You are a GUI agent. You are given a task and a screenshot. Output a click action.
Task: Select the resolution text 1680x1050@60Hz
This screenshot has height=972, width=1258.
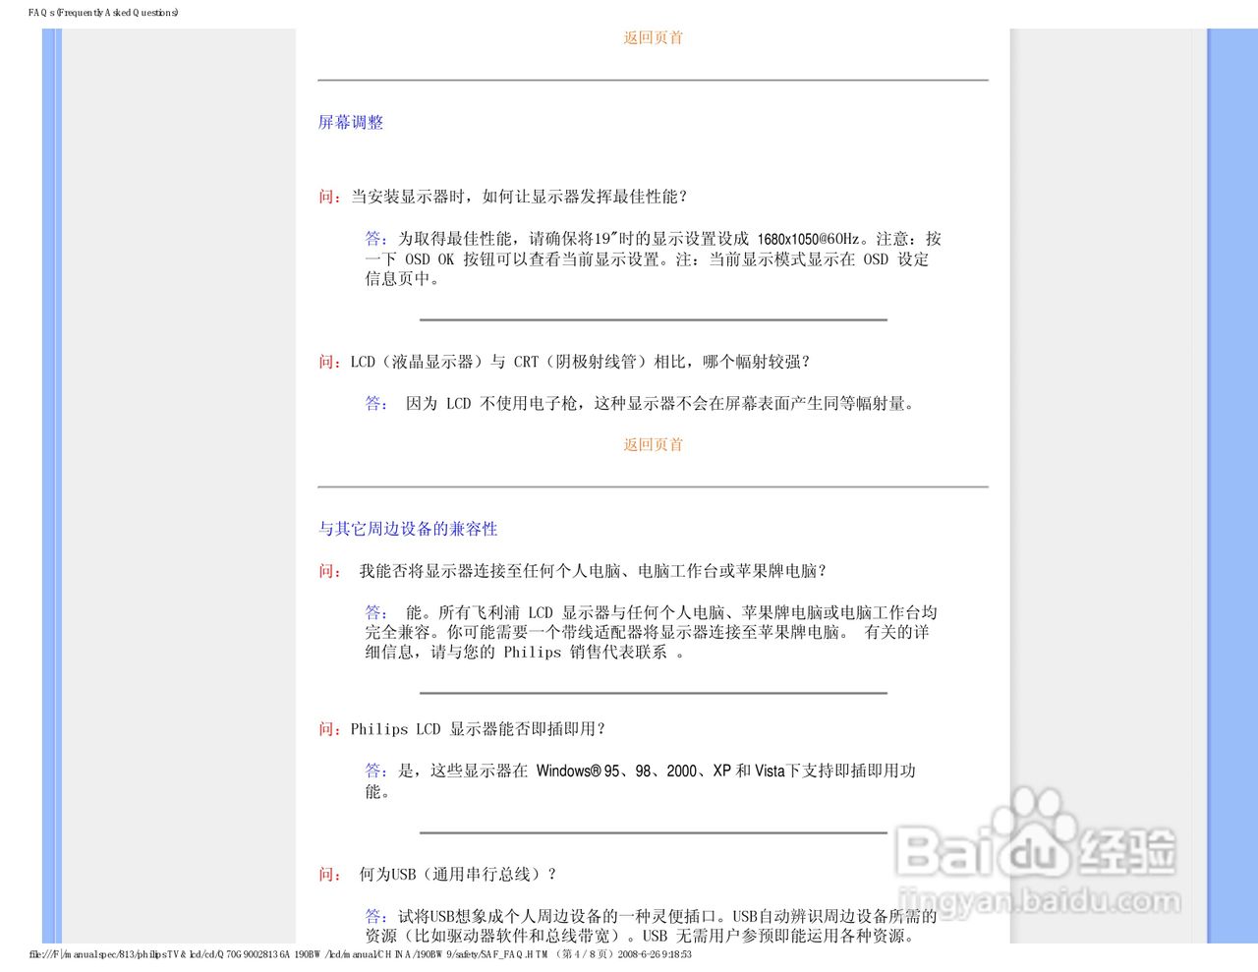click(x=808, y=239)
